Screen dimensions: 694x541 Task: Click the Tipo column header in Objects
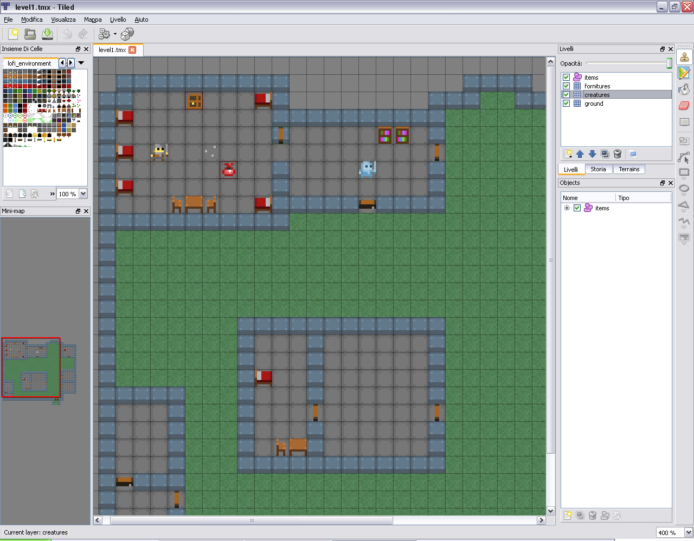(644, 198)
